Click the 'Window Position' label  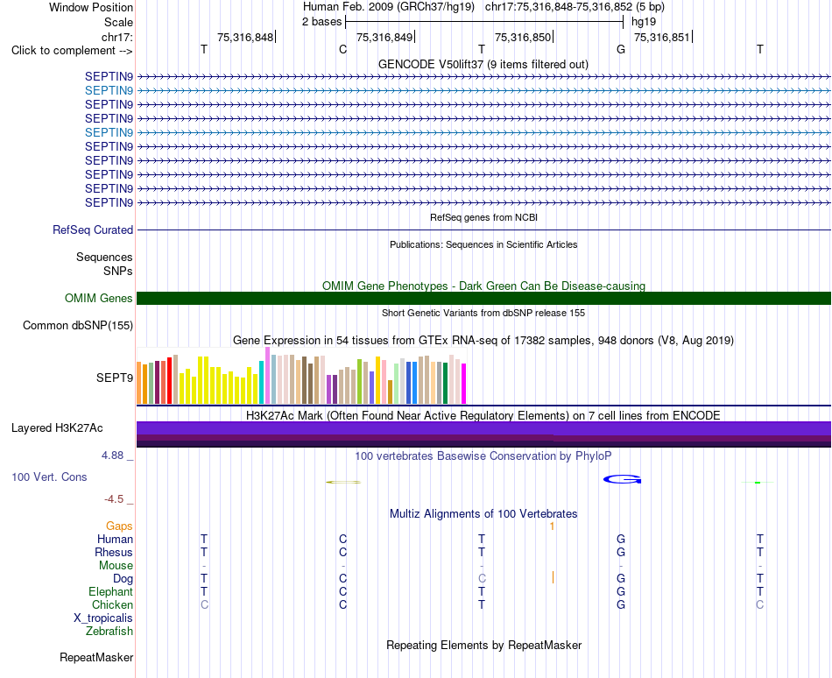pyautogui.click(x=91, y=7)
